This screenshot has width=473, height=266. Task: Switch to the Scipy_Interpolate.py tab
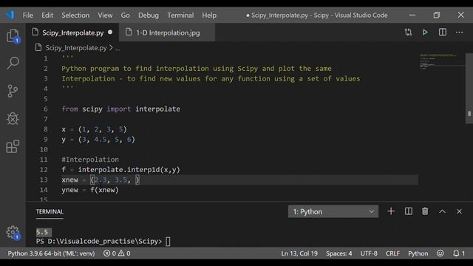tap(72, 33)
